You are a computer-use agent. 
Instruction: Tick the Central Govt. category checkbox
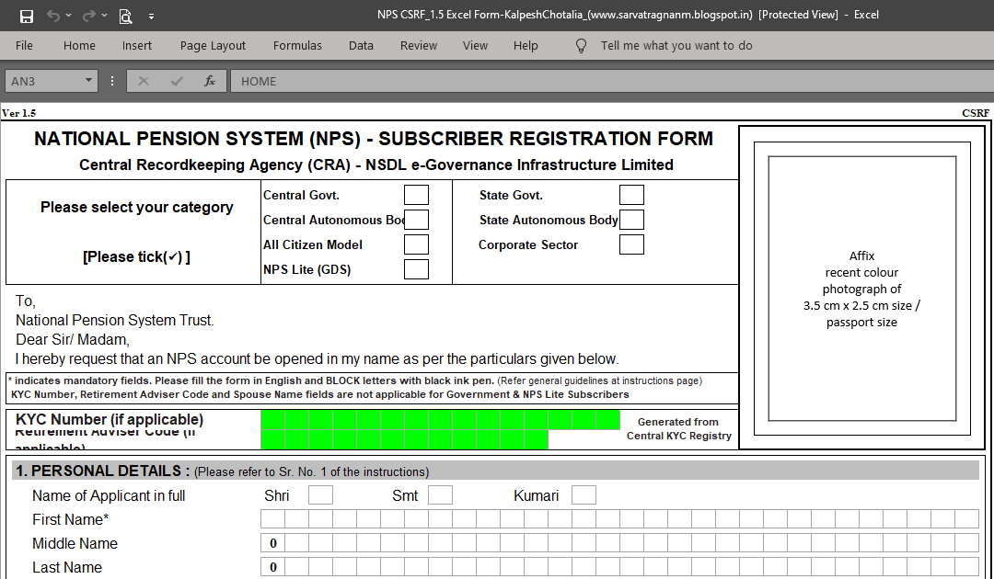tap(416, 194)
